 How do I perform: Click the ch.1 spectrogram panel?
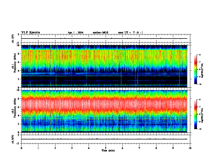[104, 66]
